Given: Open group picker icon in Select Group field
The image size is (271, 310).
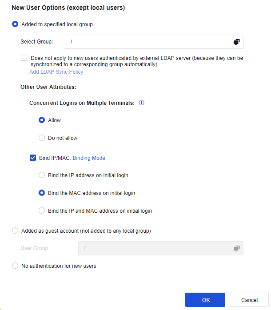Looking at the screenshot, I should coord(236,42).
